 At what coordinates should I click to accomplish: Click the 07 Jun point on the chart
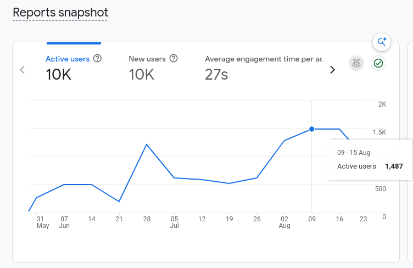pos(64,185)
